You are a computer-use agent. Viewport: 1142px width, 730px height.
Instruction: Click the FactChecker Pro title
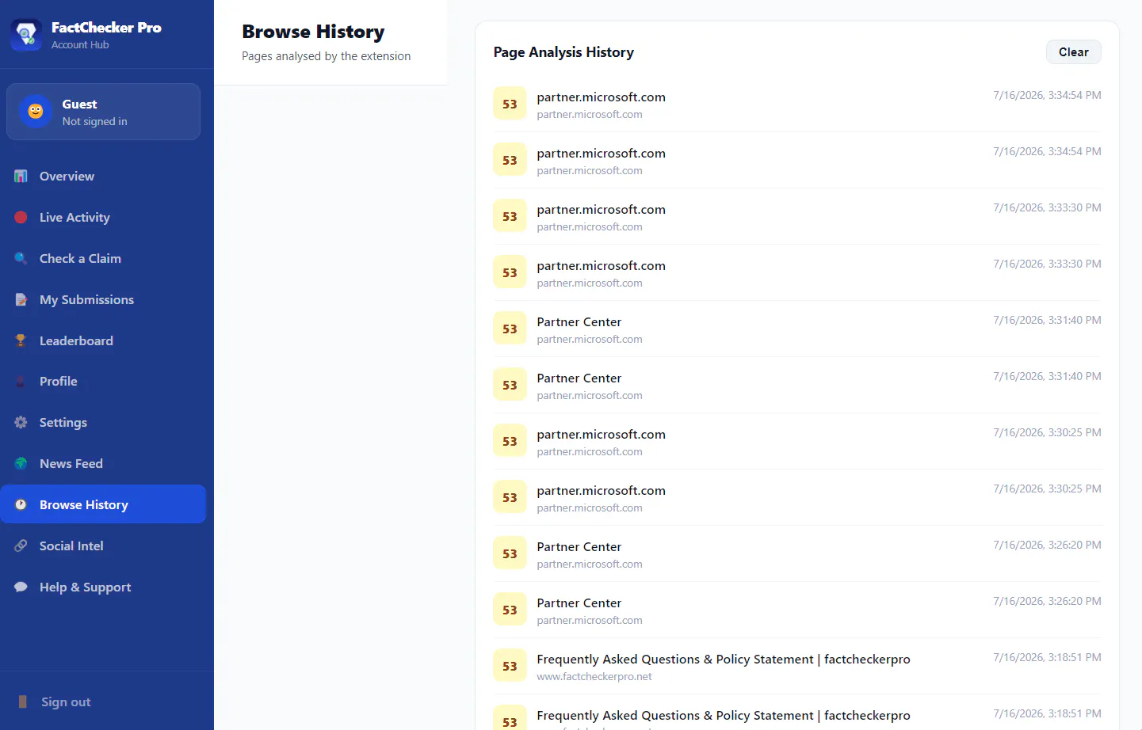(106, 27)
